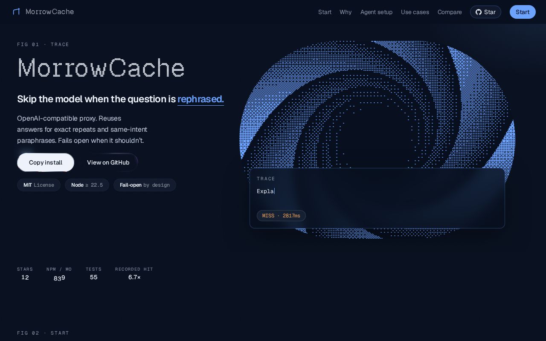Click the Copy install button
The image size is (546, 341).
point(46,162)
